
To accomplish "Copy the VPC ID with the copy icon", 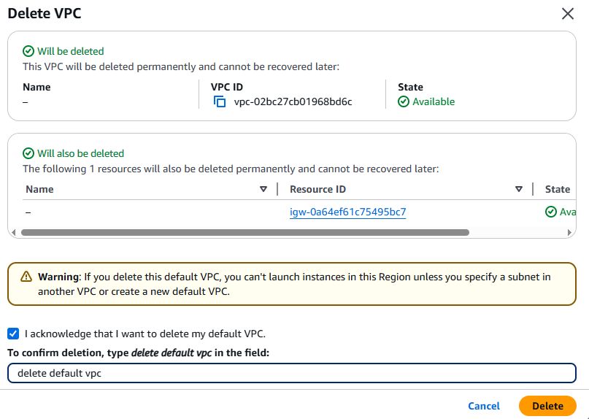I will coord(220,101).
